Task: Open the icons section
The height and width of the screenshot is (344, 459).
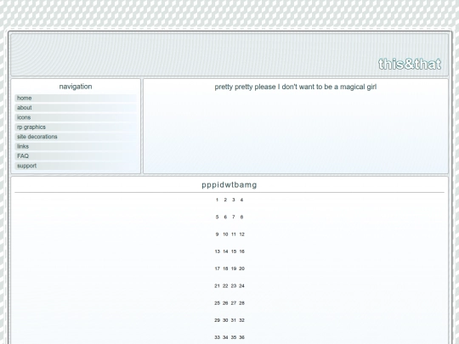Action: [x=76, y=117]
